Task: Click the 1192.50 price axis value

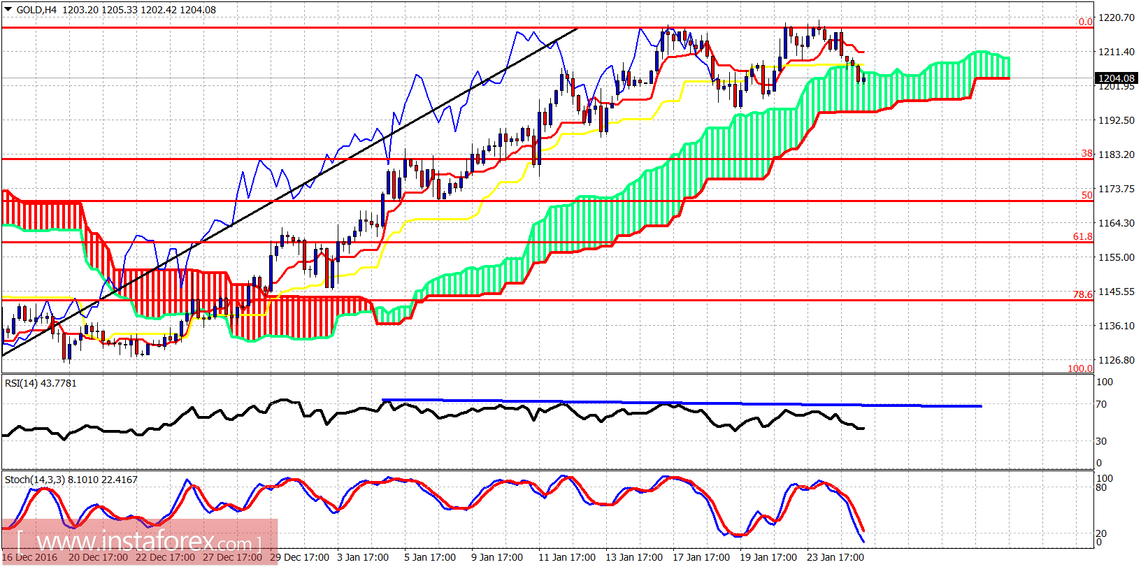Action: tap(1117, 120)
